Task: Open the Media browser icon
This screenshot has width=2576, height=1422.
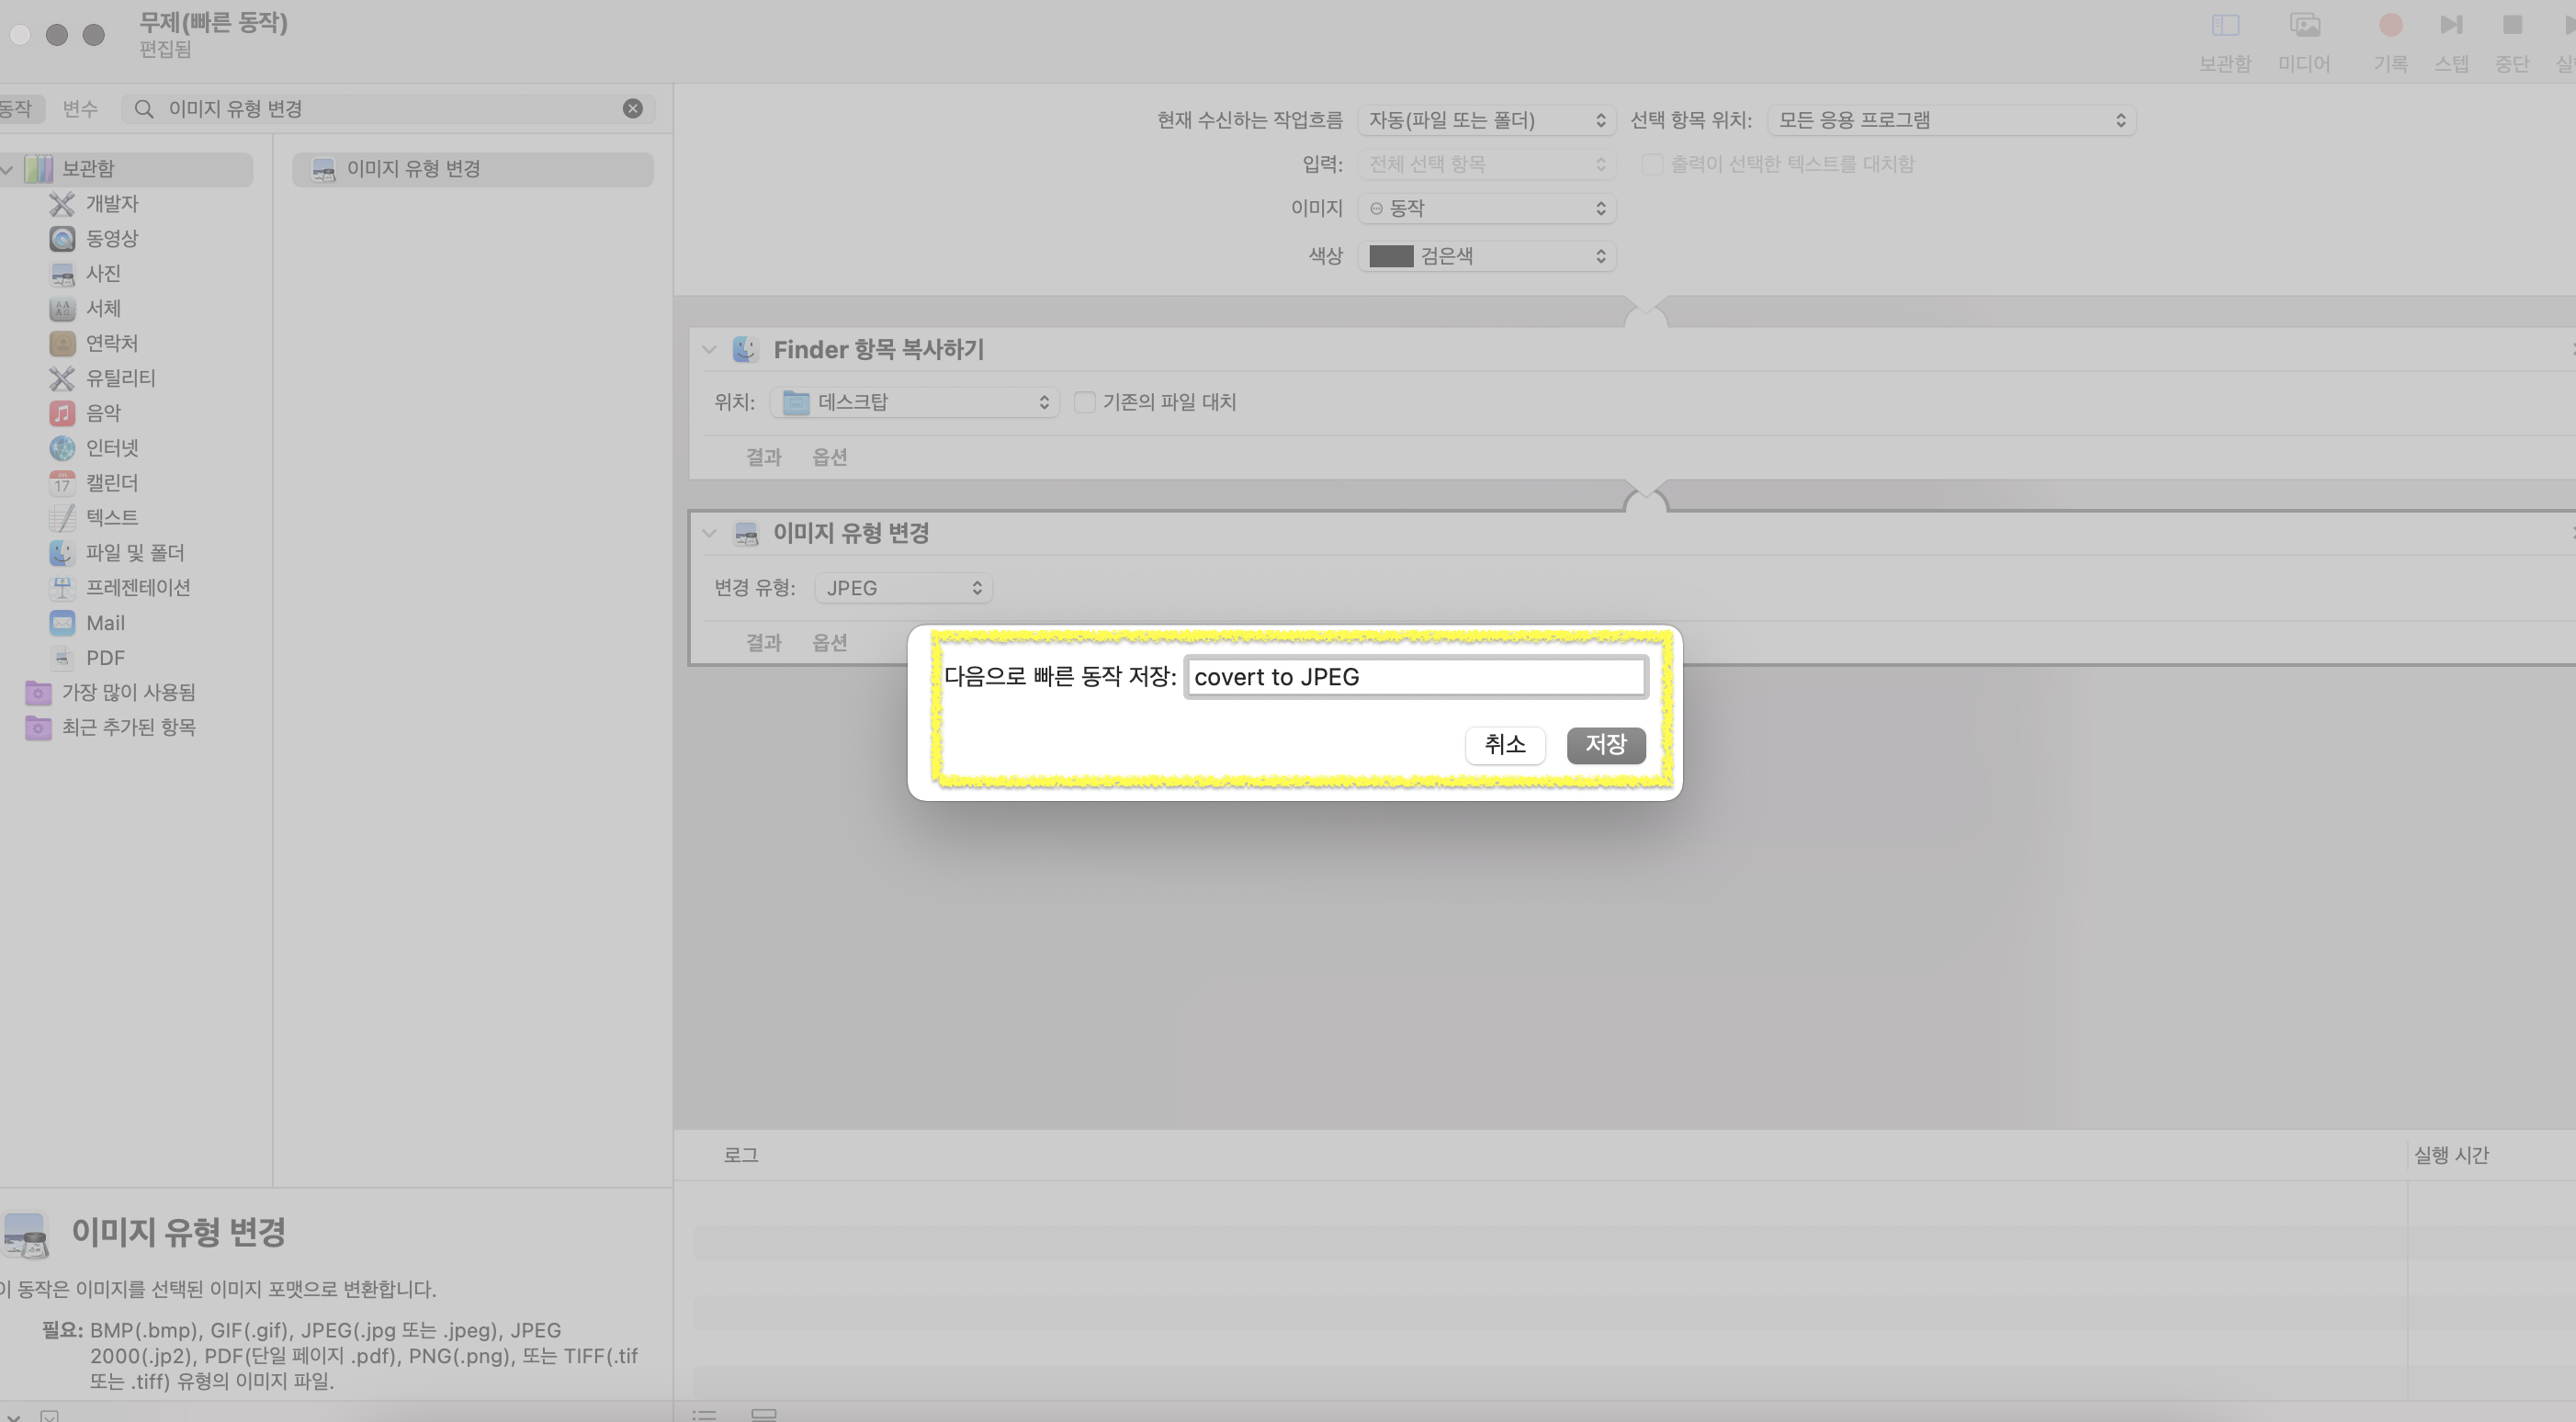Action: (2304, 26)
